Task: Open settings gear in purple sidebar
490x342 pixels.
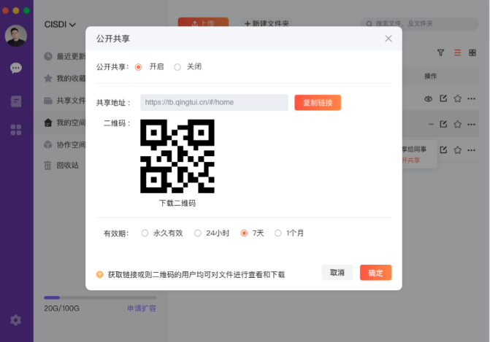Action: coord(15,320)
